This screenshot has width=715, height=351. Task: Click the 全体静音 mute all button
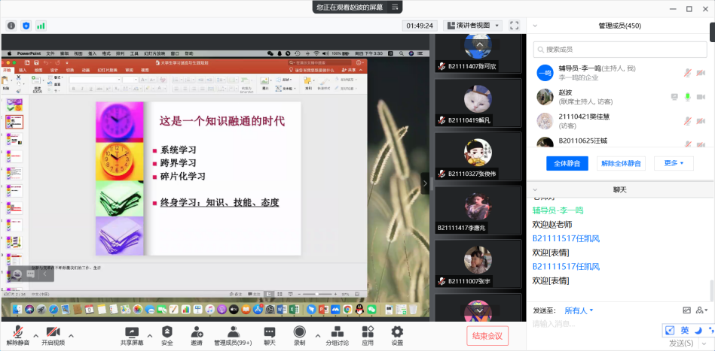pos(567,163)
